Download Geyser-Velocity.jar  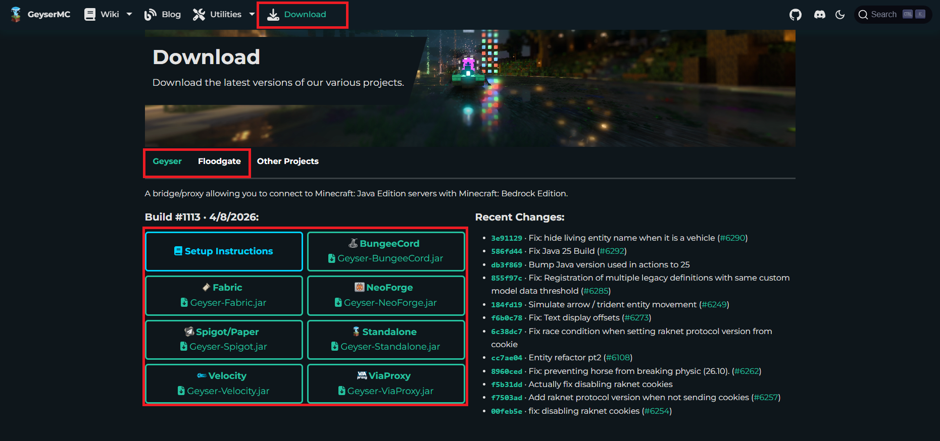[224, 384]
